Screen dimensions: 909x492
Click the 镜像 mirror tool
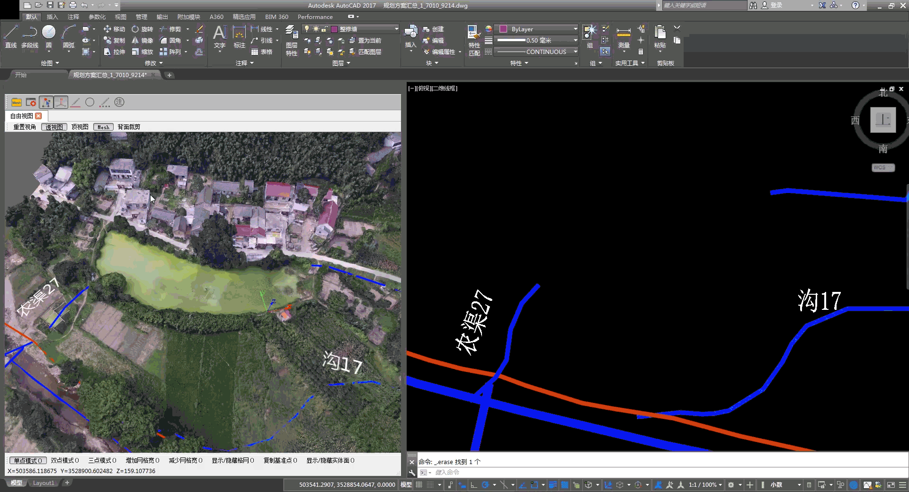click(x=142, y=41)
